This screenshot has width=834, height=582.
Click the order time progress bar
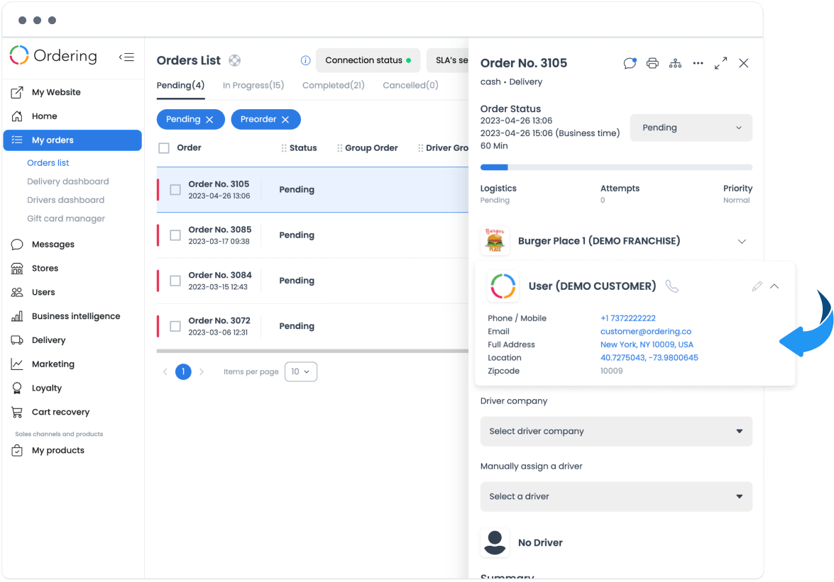pyautogui.click(x=616, y=167)
